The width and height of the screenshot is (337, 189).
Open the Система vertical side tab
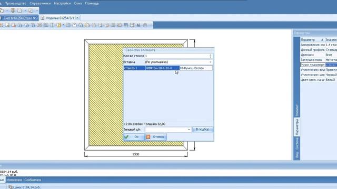pyautogui.click(x=297, y=143)
